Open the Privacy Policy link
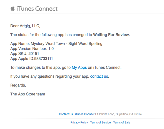164x129 pixels. point(79,122)
